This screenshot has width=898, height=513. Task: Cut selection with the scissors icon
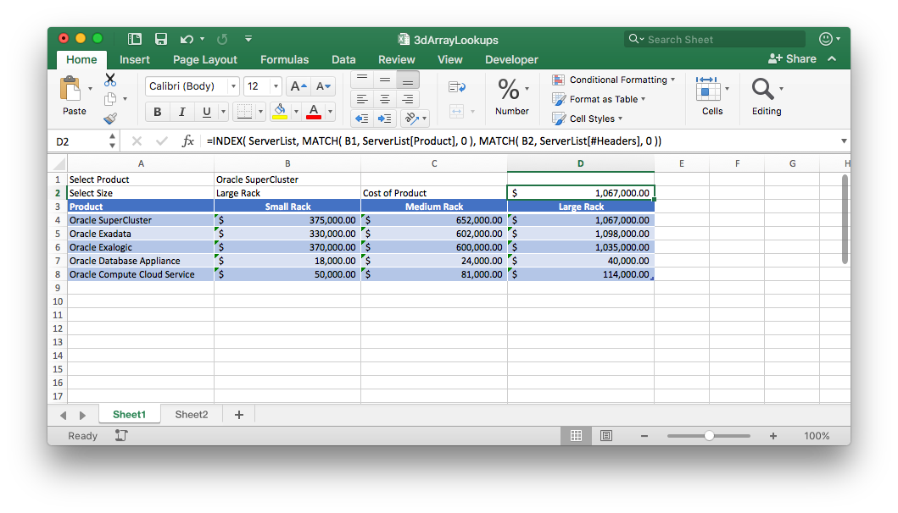110,80
